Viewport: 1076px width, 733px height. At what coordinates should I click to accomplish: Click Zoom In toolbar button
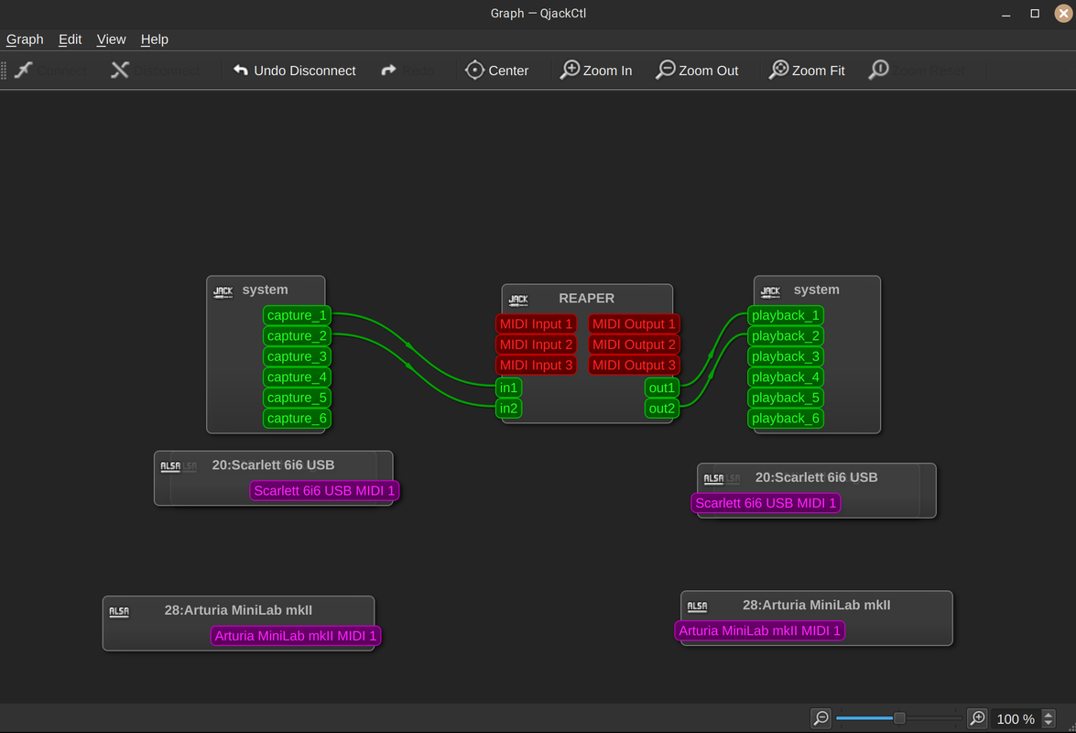coord(596,70)
